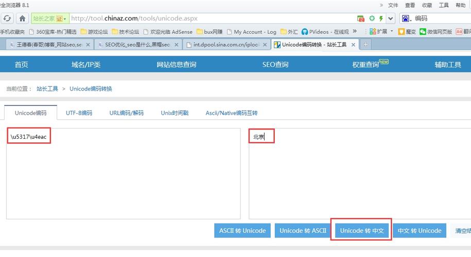The height and width of the screenshot is (257, 471).
Task: Open the 站长工具 breadcrumb link
Action: [47, 89]
